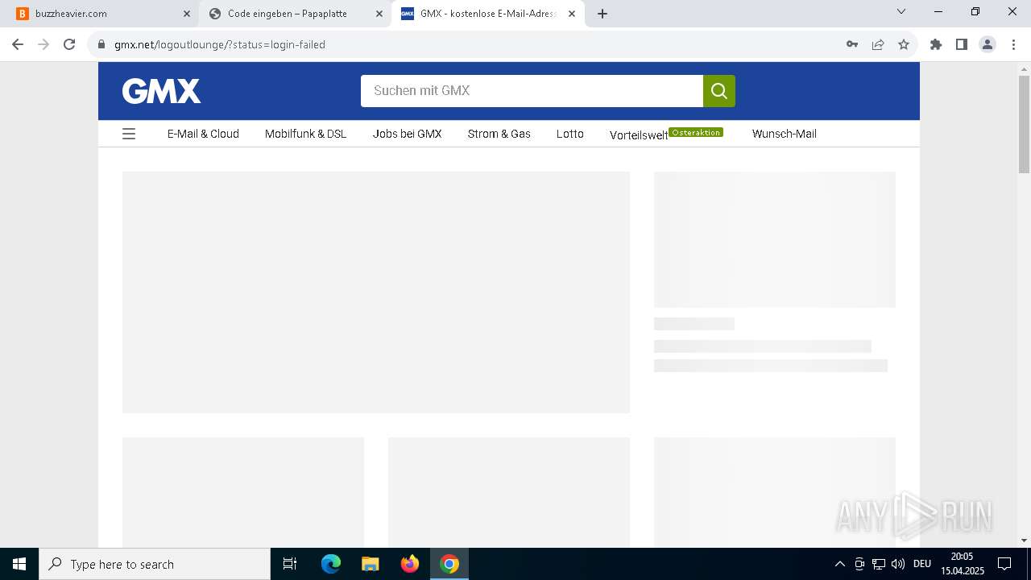
Task: Open the Vorteilswelt navigation link
Action: pyautogui.click(x=639, y=135)
